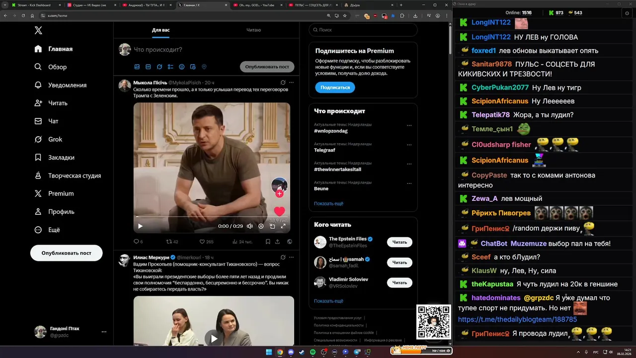Image resolution: width=636 pixels, height=358 pixels.
Task: Reload the page in Chrome
Action: point(23,15)
